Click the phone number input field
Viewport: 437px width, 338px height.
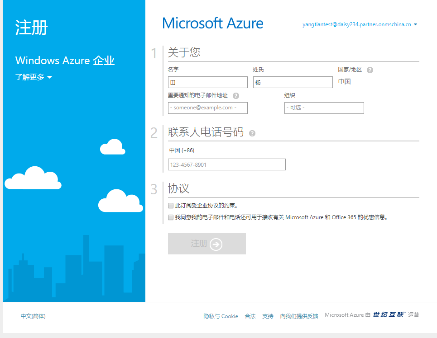coord(226,165)
